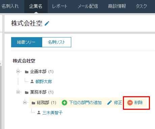
Task: Click the red minus 削除 icon
Action: pos(130,103)
